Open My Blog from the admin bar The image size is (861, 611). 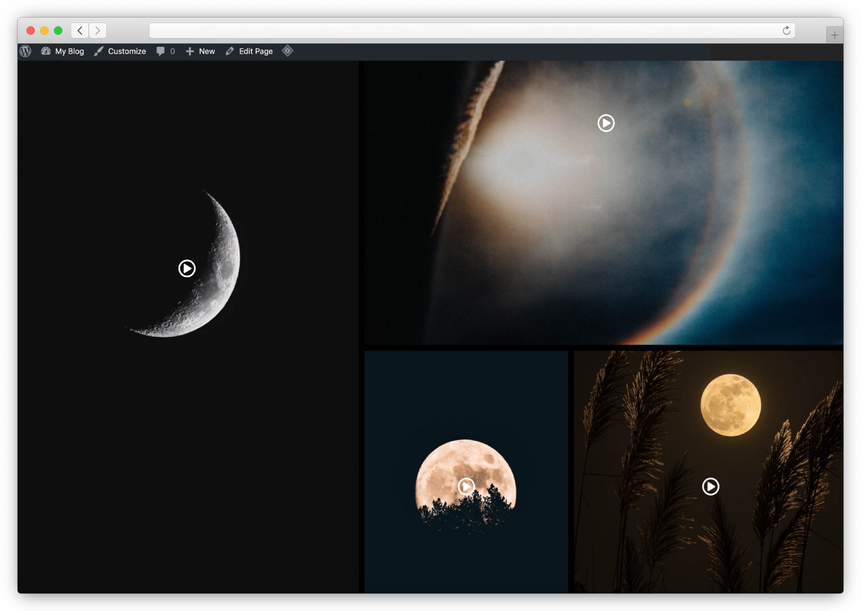69,51
